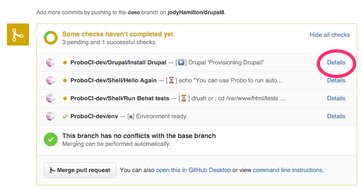This screenshot has height=190, width=362.
Task: Click the ProboCI-dev/Shell/Run Behat tests check title
Action: 120,98
